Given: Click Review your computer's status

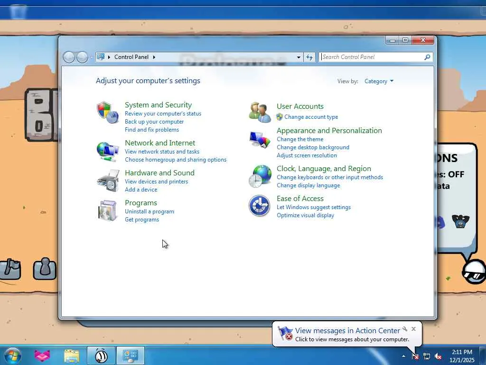Looking at the screenshot, I should point(163,114).
